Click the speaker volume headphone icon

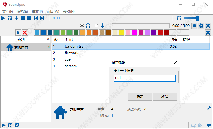tap(179, 18)
